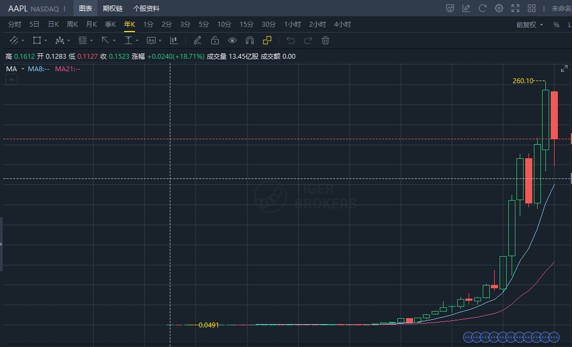Activate the freehand pencil drawing tool
This screenshot has width=572, height=347.
tap(198, 40)
